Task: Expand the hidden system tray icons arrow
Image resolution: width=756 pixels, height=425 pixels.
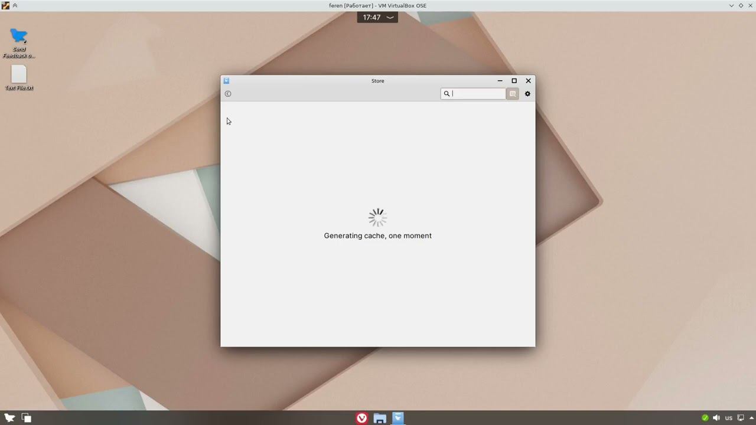Action: 751,418
